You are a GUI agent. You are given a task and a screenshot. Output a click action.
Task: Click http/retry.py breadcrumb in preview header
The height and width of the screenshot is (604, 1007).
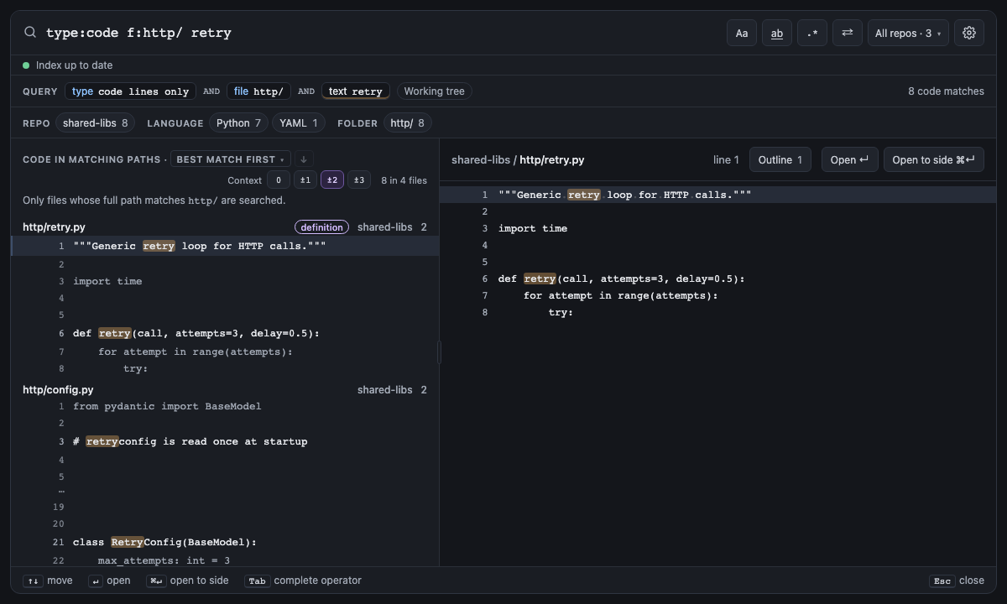click(x=551, y=159)
